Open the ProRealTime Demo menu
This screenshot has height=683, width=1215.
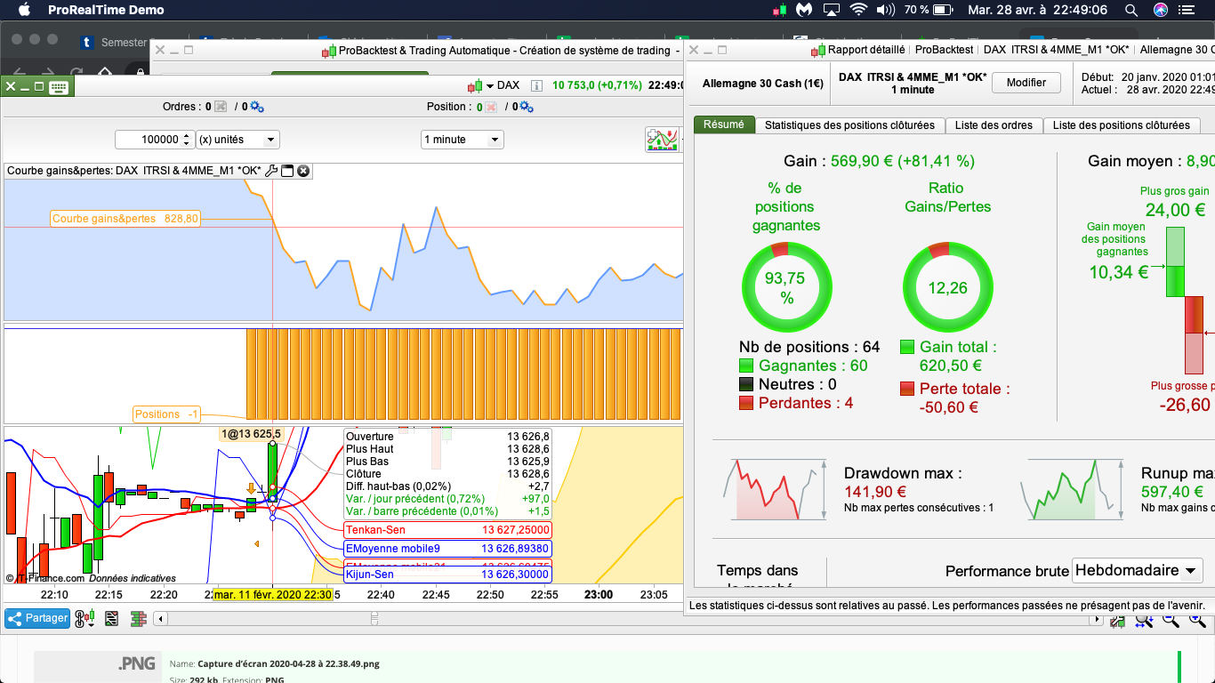pyautogui.click(x=106, y=10)
